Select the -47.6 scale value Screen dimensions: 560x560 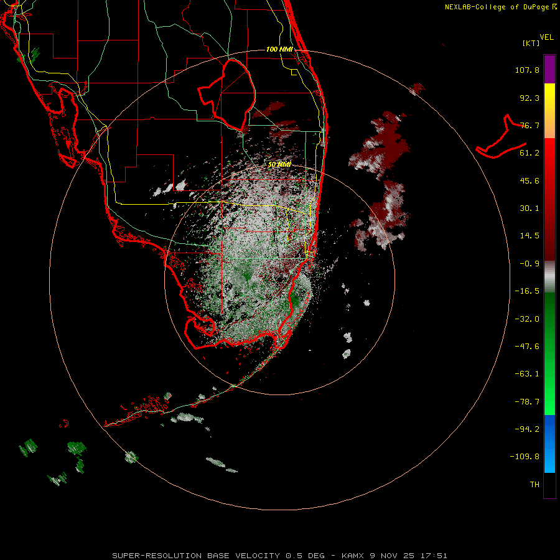click(x=527, y=347)
